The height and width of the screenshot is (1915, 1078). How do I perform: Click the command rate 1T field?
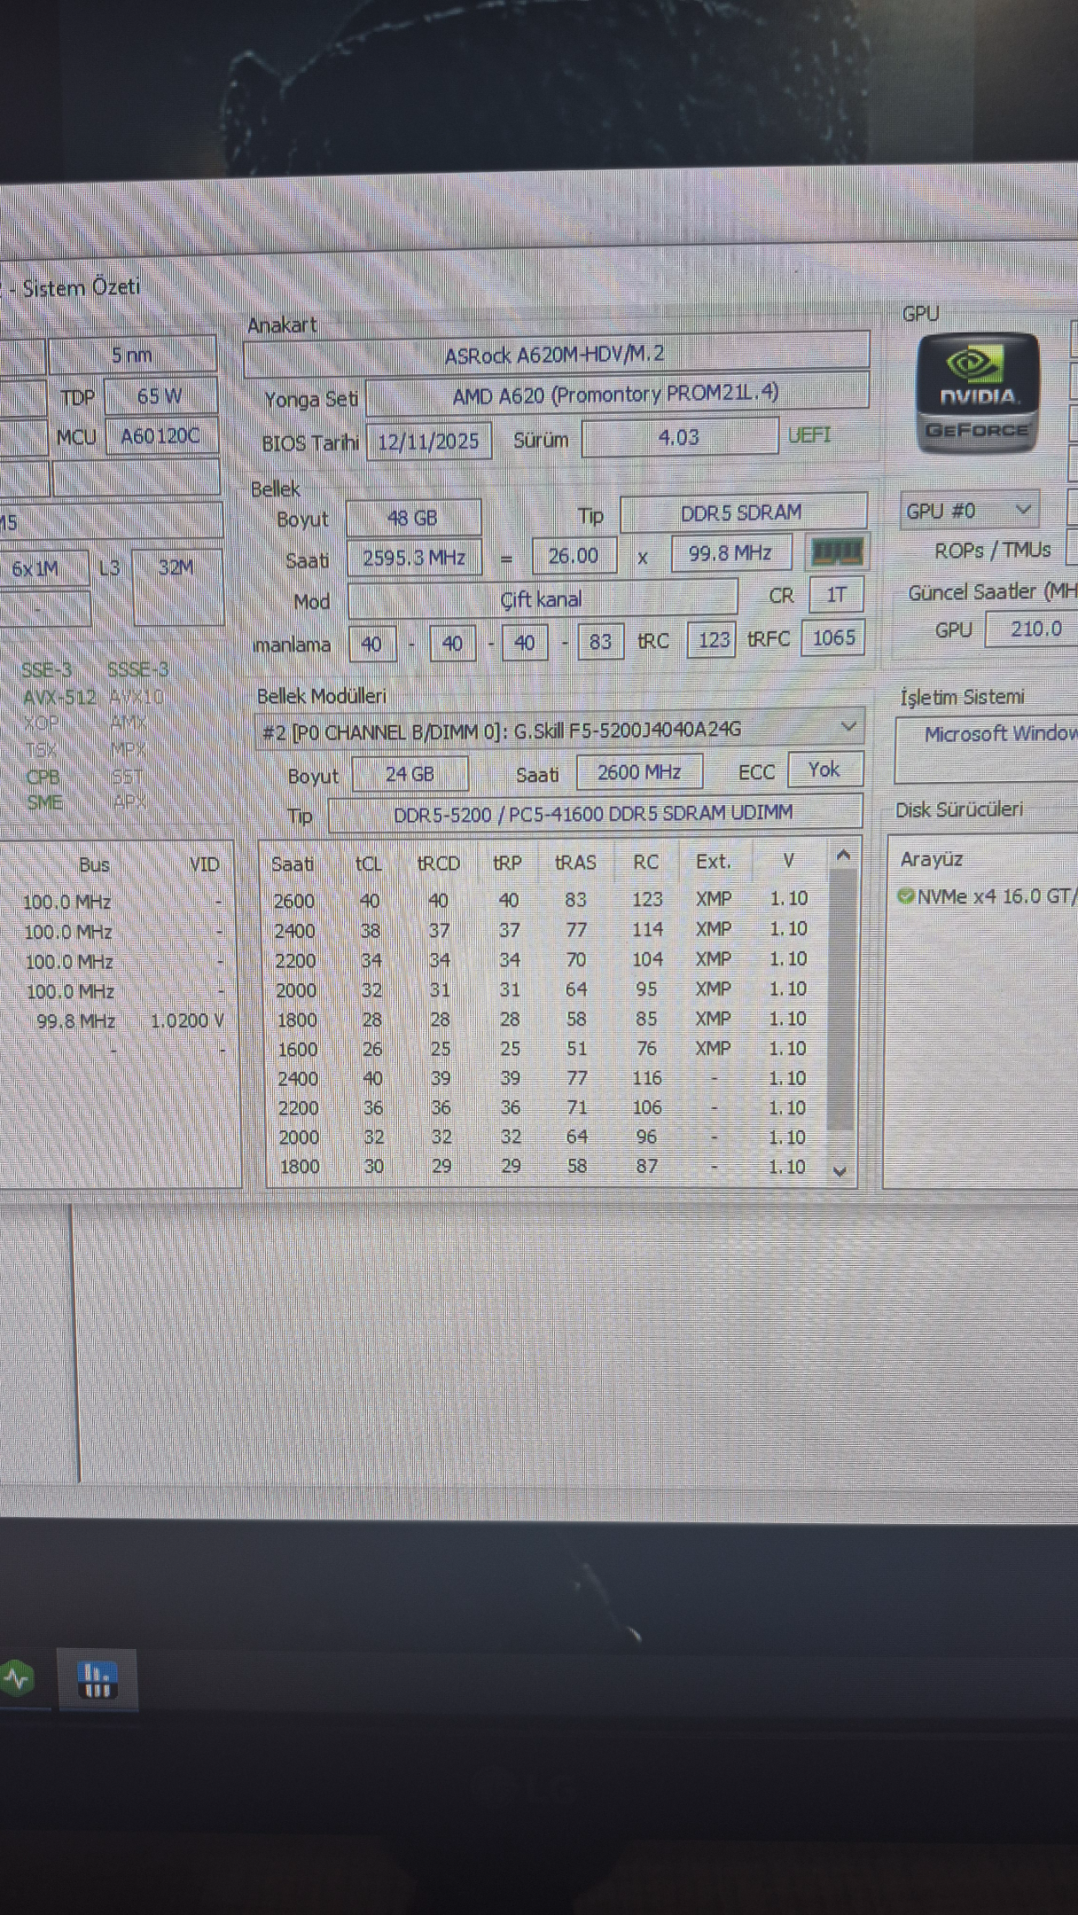coord(836,595)
